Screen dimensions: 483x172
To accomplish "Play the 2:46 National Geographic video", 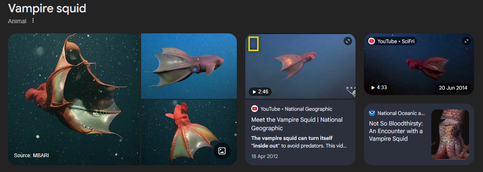I will [260, 92].
